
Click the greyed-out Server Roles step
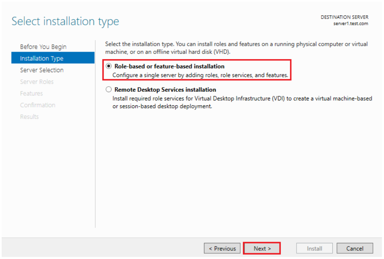click(37, 82)
